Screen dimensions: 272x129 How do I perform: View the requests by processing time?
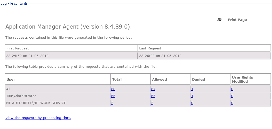tap(38, 118)
